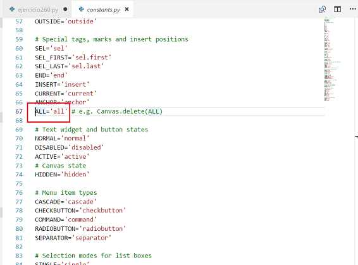The height and width of the screenshot is (265, 358).
Task: Click the ANCHOR='anchor' line
Action: coord(62,102)
